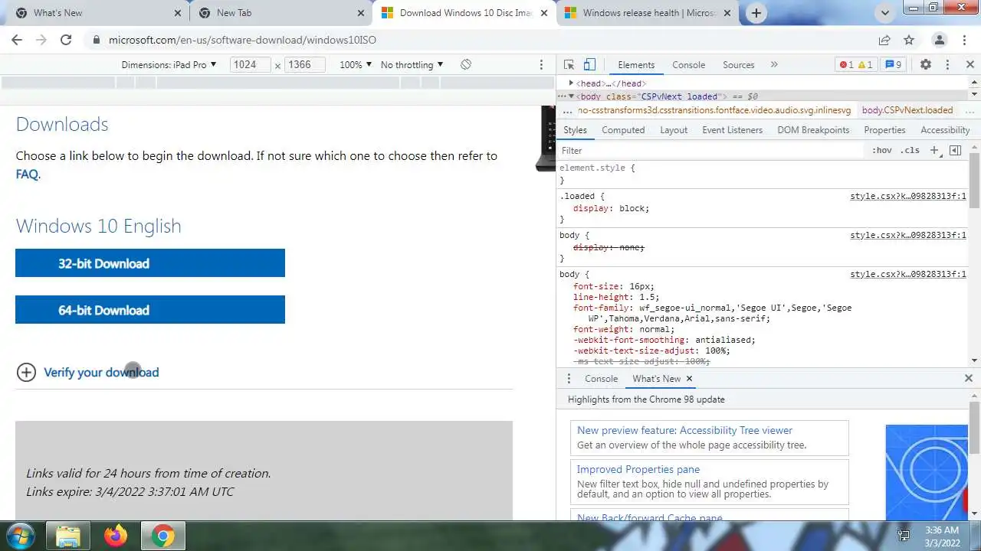Click the viewport height field 1366
981x551 pixels.
coord(304,65)
